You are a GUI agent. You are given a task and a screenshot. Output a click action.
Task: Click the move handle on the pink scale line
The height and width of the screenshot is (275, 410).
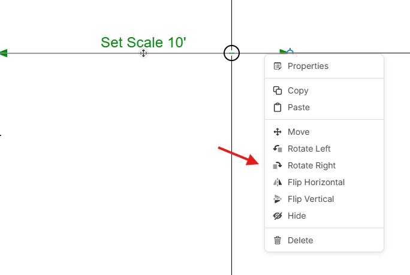(x=143, y=53)
